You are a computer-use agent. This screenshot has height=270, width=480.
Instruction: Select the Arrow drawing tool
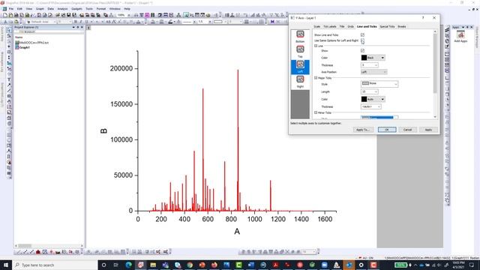[x=9, y=85]
